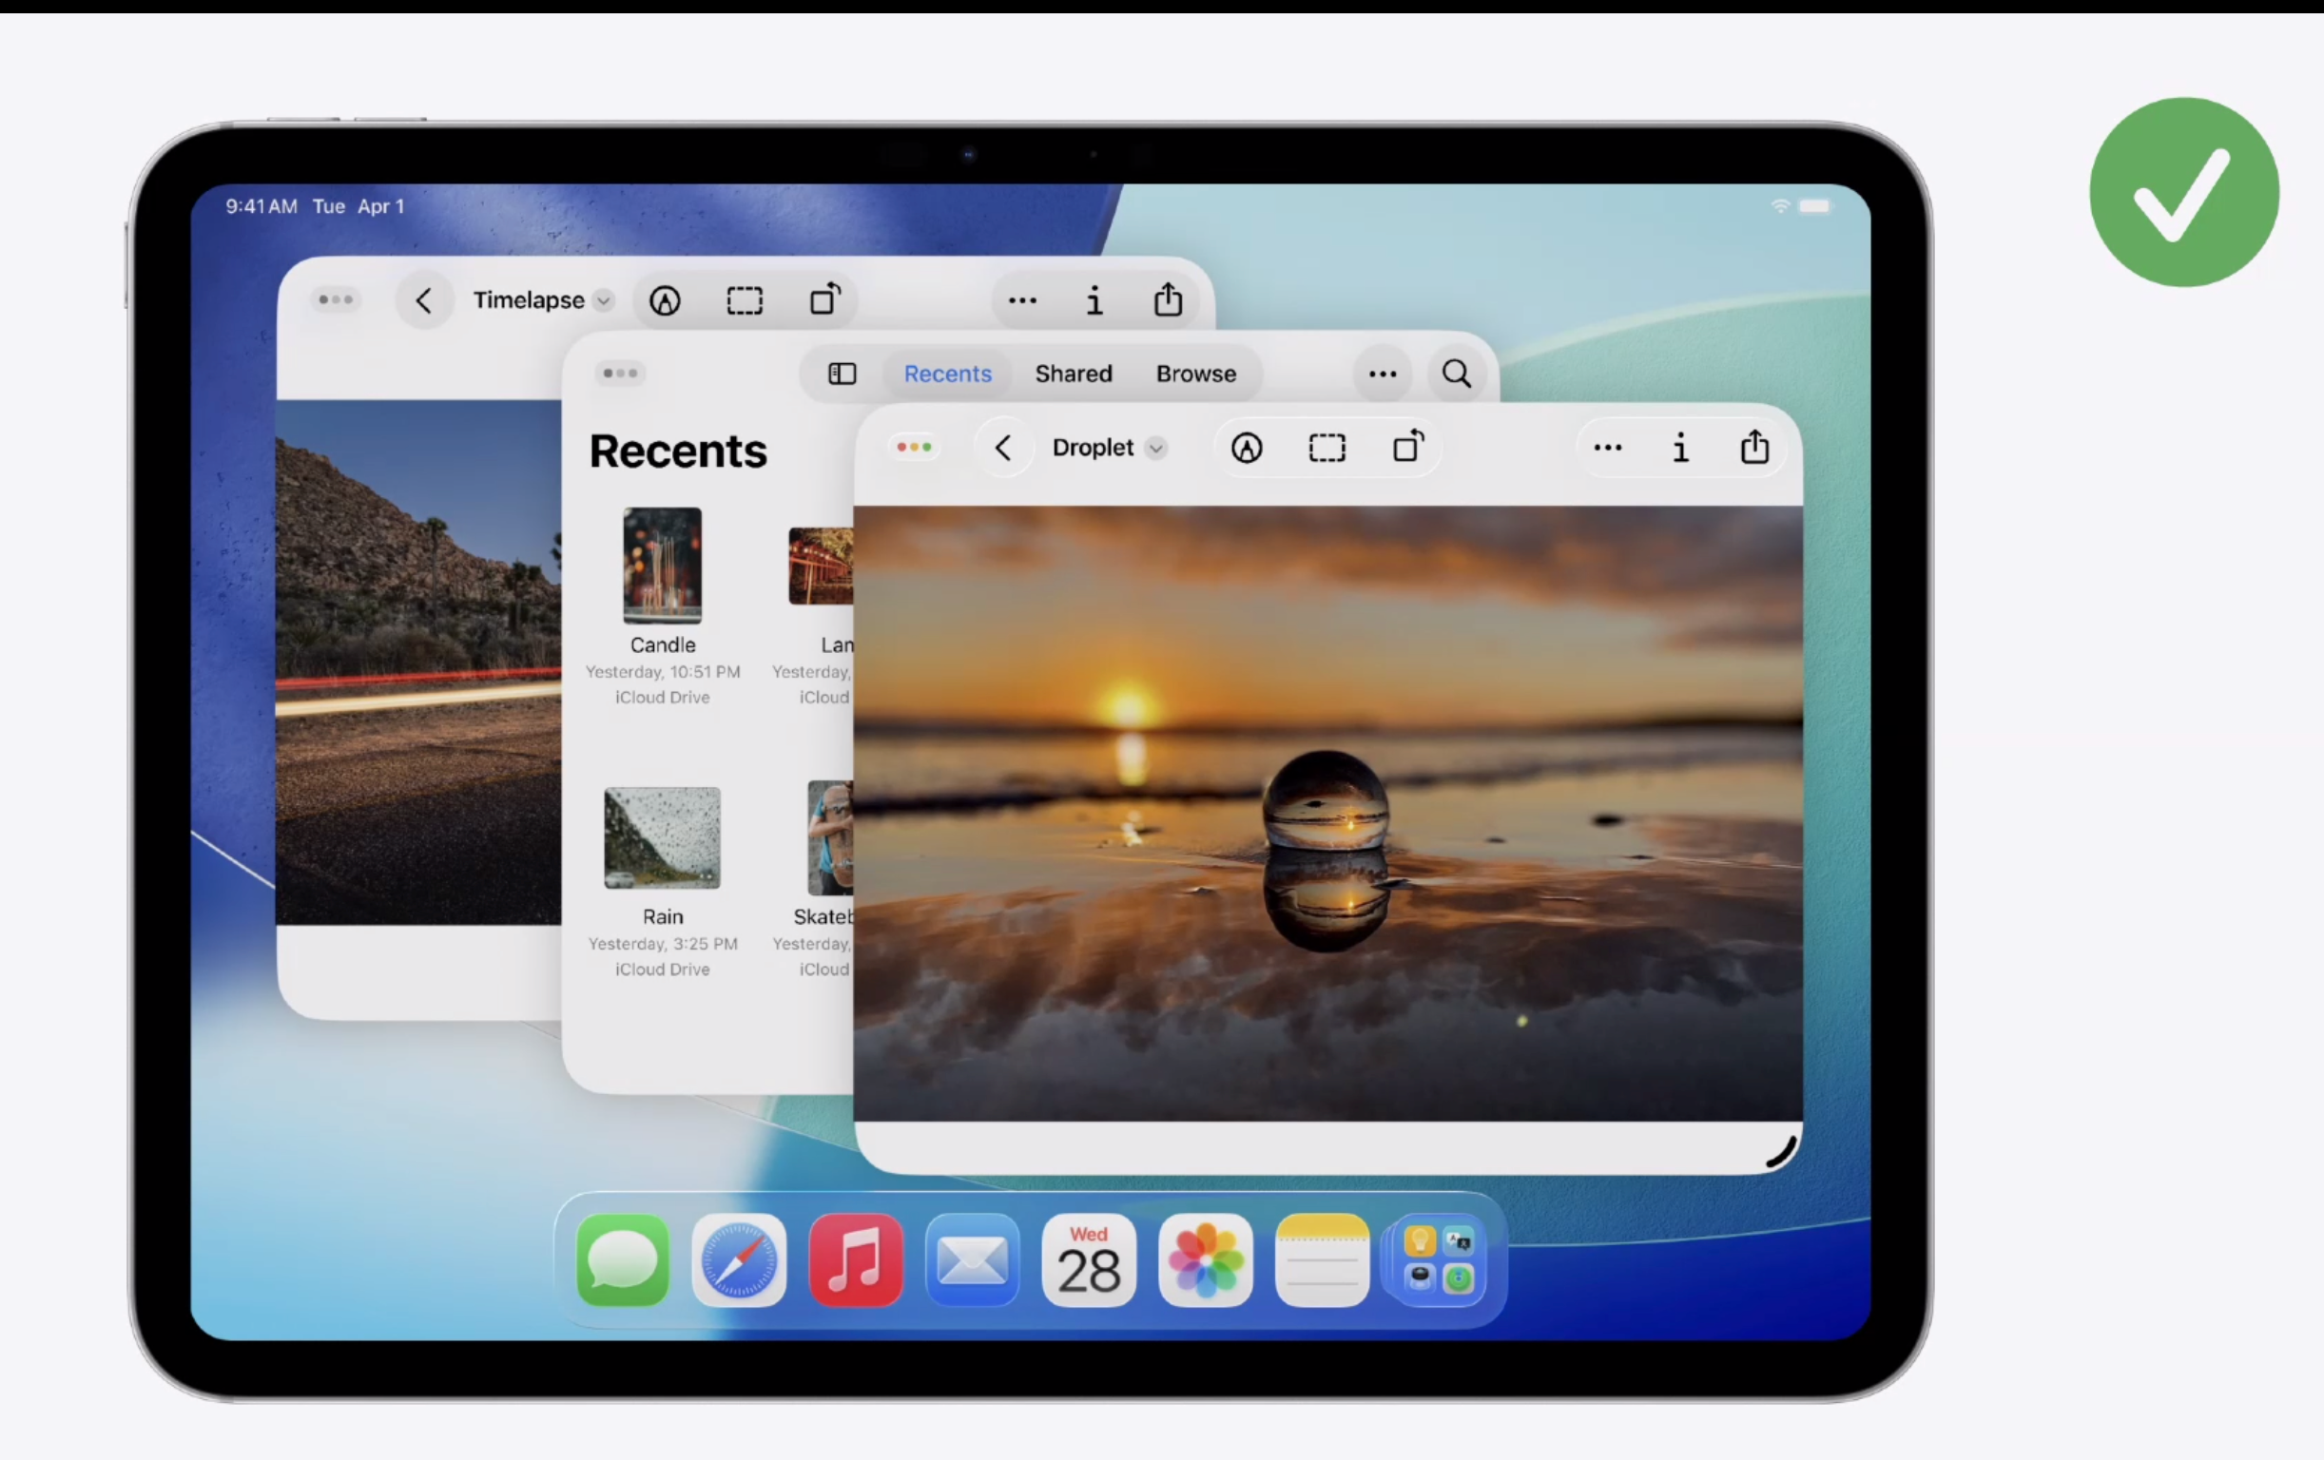Open the info button in Droplet window
This screenshot has width=2324, height=1460.
point(1680,448)
